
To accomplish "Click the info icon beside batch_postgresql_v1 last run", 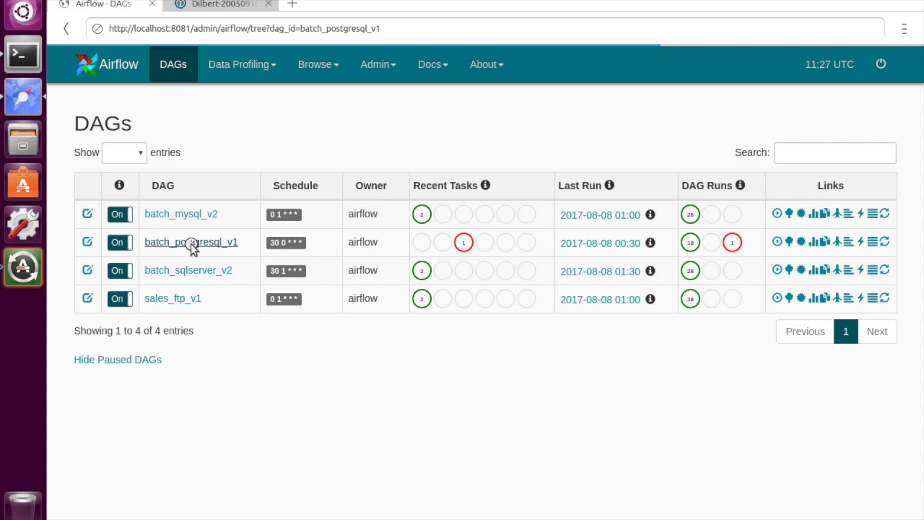I will 650,243.
